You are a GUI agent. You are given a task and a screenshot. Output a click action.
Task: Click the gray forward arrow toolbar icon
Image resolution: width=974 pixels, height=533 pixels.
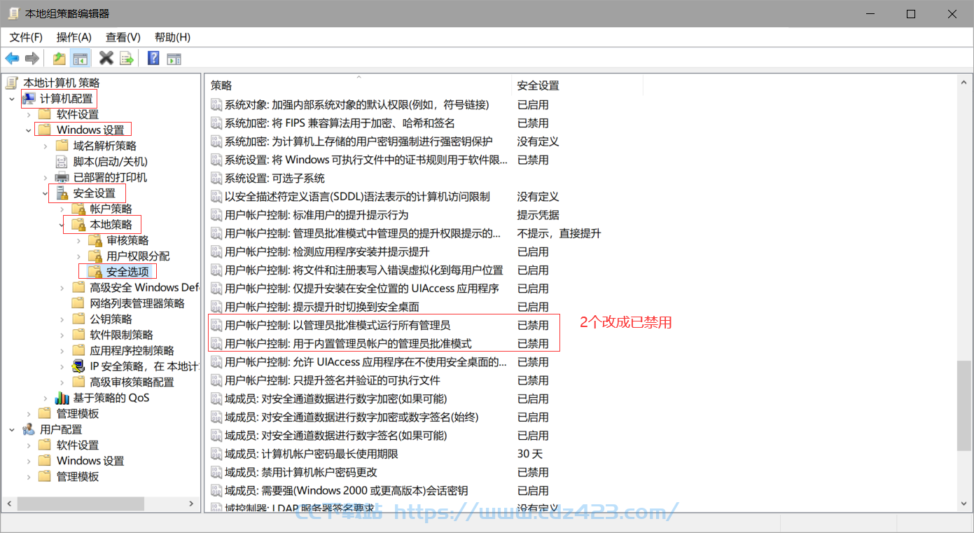[x=32, y=58]
